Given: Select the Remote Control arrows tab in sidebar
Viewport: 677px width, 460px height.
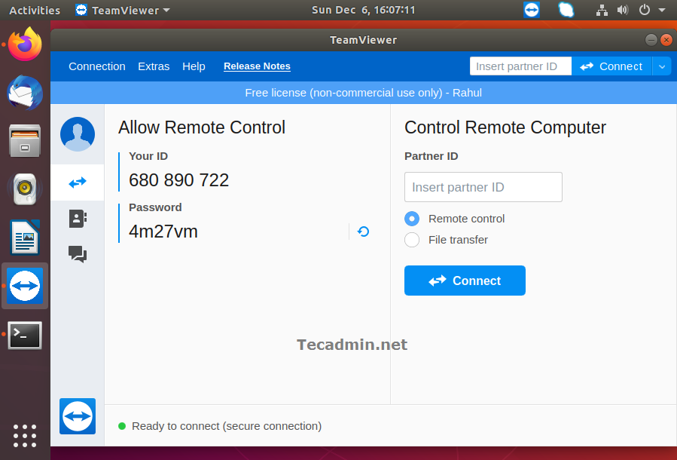Looking at the screenshot, I should 78,182.
